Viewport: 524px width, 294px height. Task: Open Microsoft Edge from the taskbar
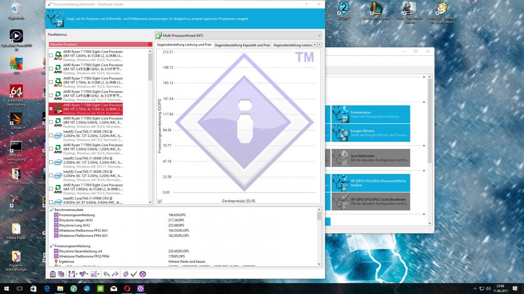coord(47,288)
